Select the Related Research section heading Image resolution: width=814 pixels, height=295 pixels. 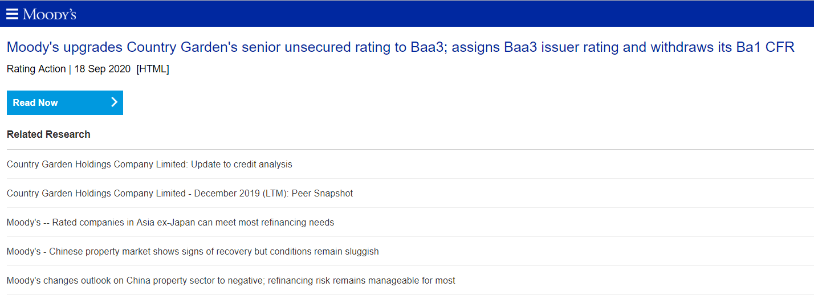[x=48, y=134]
